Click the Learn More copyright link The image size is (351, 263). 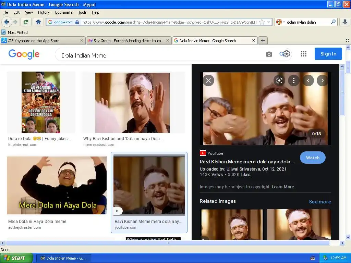tap(283, 187)
